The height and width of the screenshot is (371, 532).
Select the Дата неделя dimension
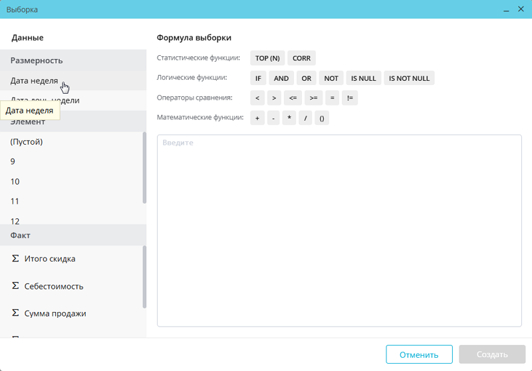point(33,81)
